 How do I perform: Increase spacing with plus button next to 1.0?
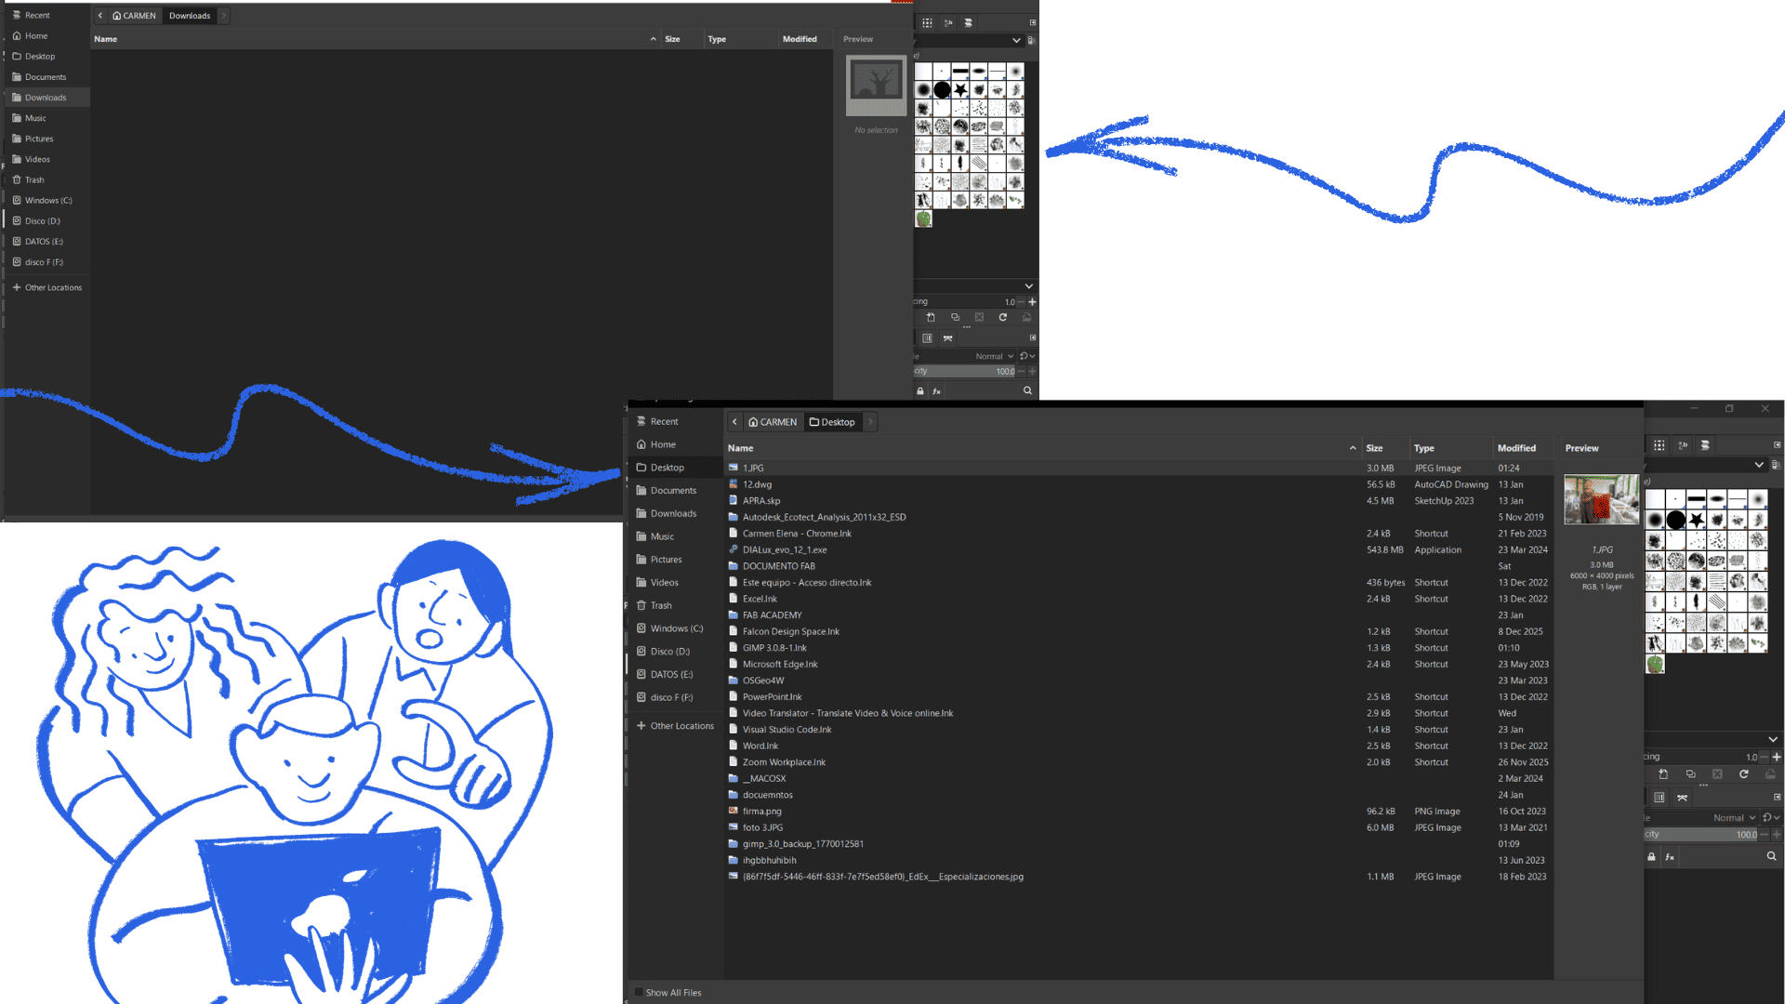click(1777, 757)
